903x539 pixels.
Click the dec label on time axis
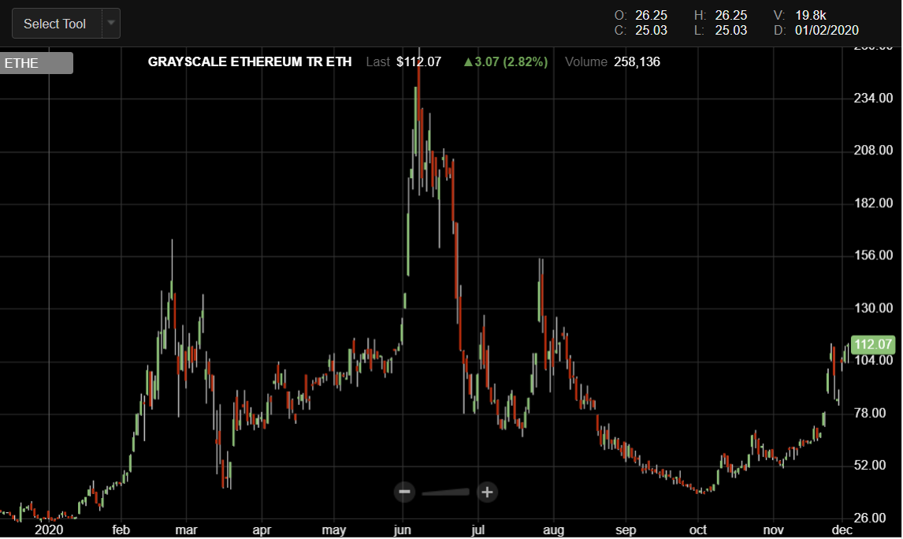click(x=842, y=530)
